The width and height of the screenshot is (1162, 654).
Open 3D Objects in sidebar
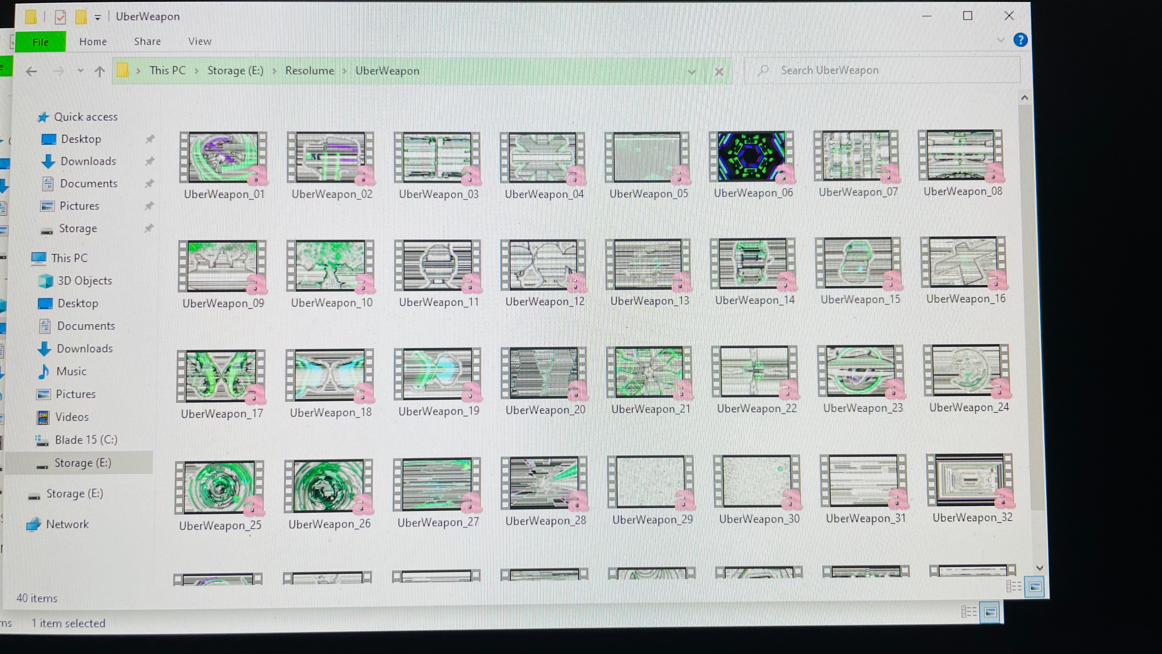pos(84,281)
